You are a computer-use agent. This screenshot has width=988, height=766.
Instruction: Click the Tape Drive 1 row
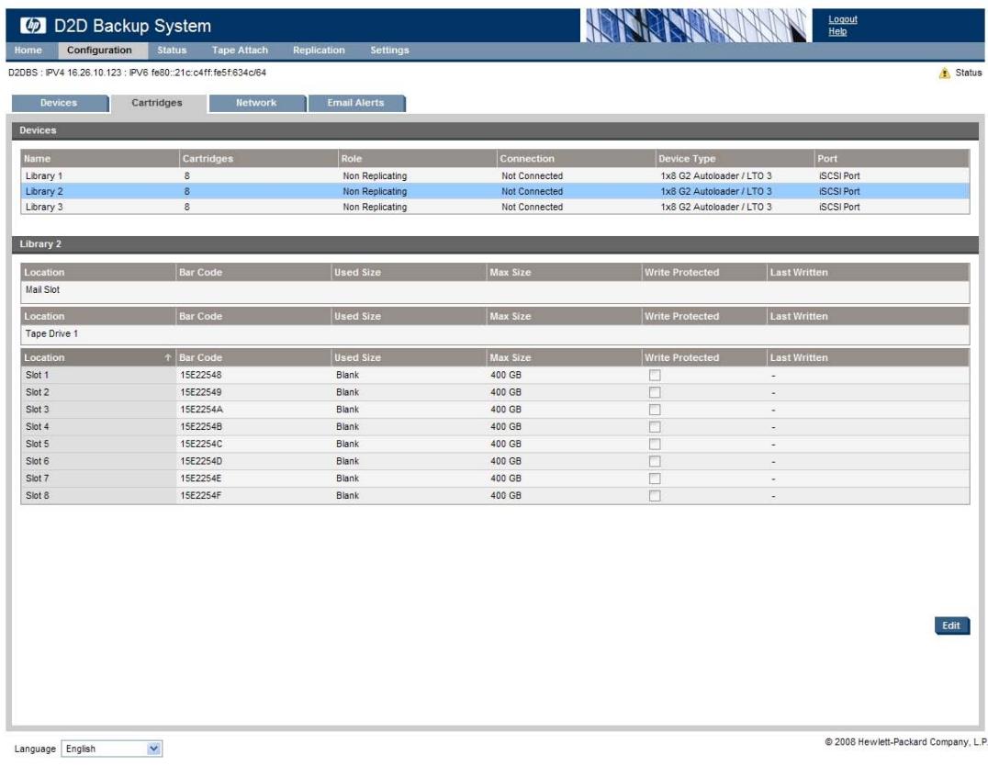coord(495,334)
